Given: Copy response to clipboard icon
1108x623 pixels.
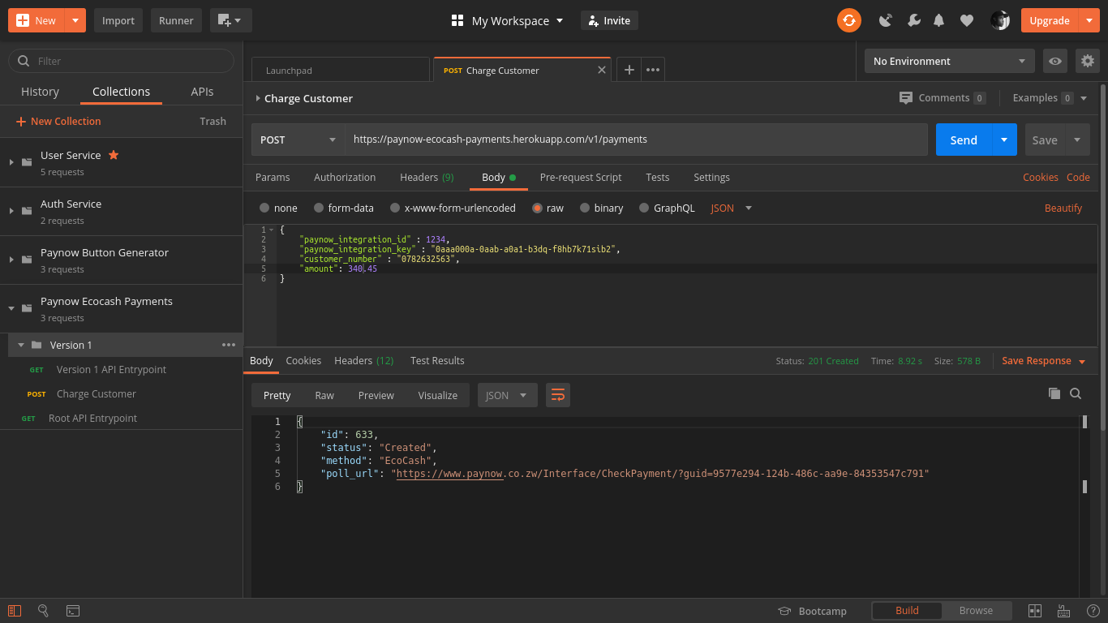Looking at the screenshot, I should 1054,393.
